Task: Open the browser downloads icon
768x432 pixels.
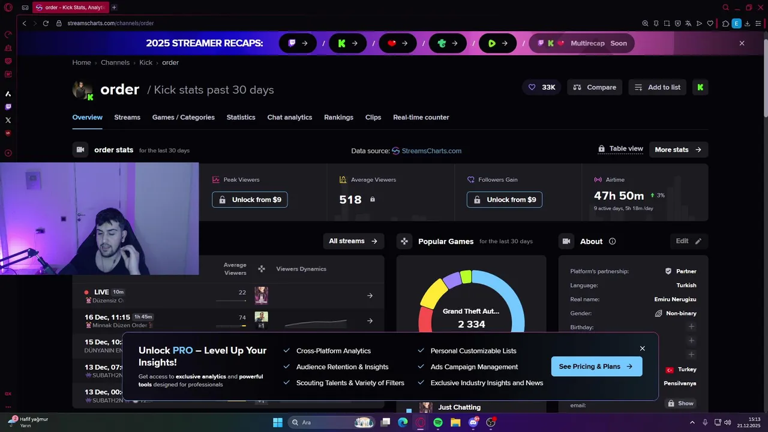Action: click(x=748, y=23)
